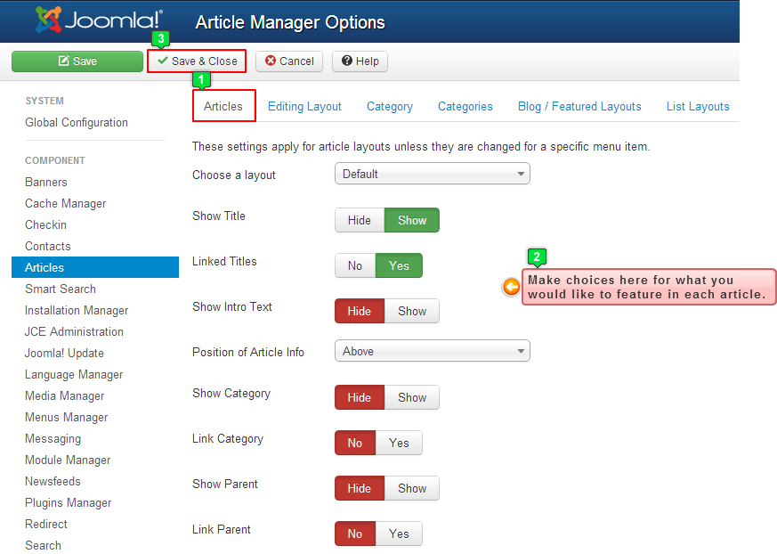Open Smart Search component
The width and height of the screenshot is (777, 554).
coord(61,289)
